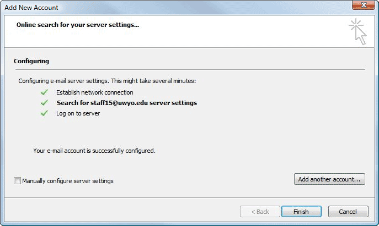
Task: Click checkmark beside Establish network connection
Action: pos(44,92)
